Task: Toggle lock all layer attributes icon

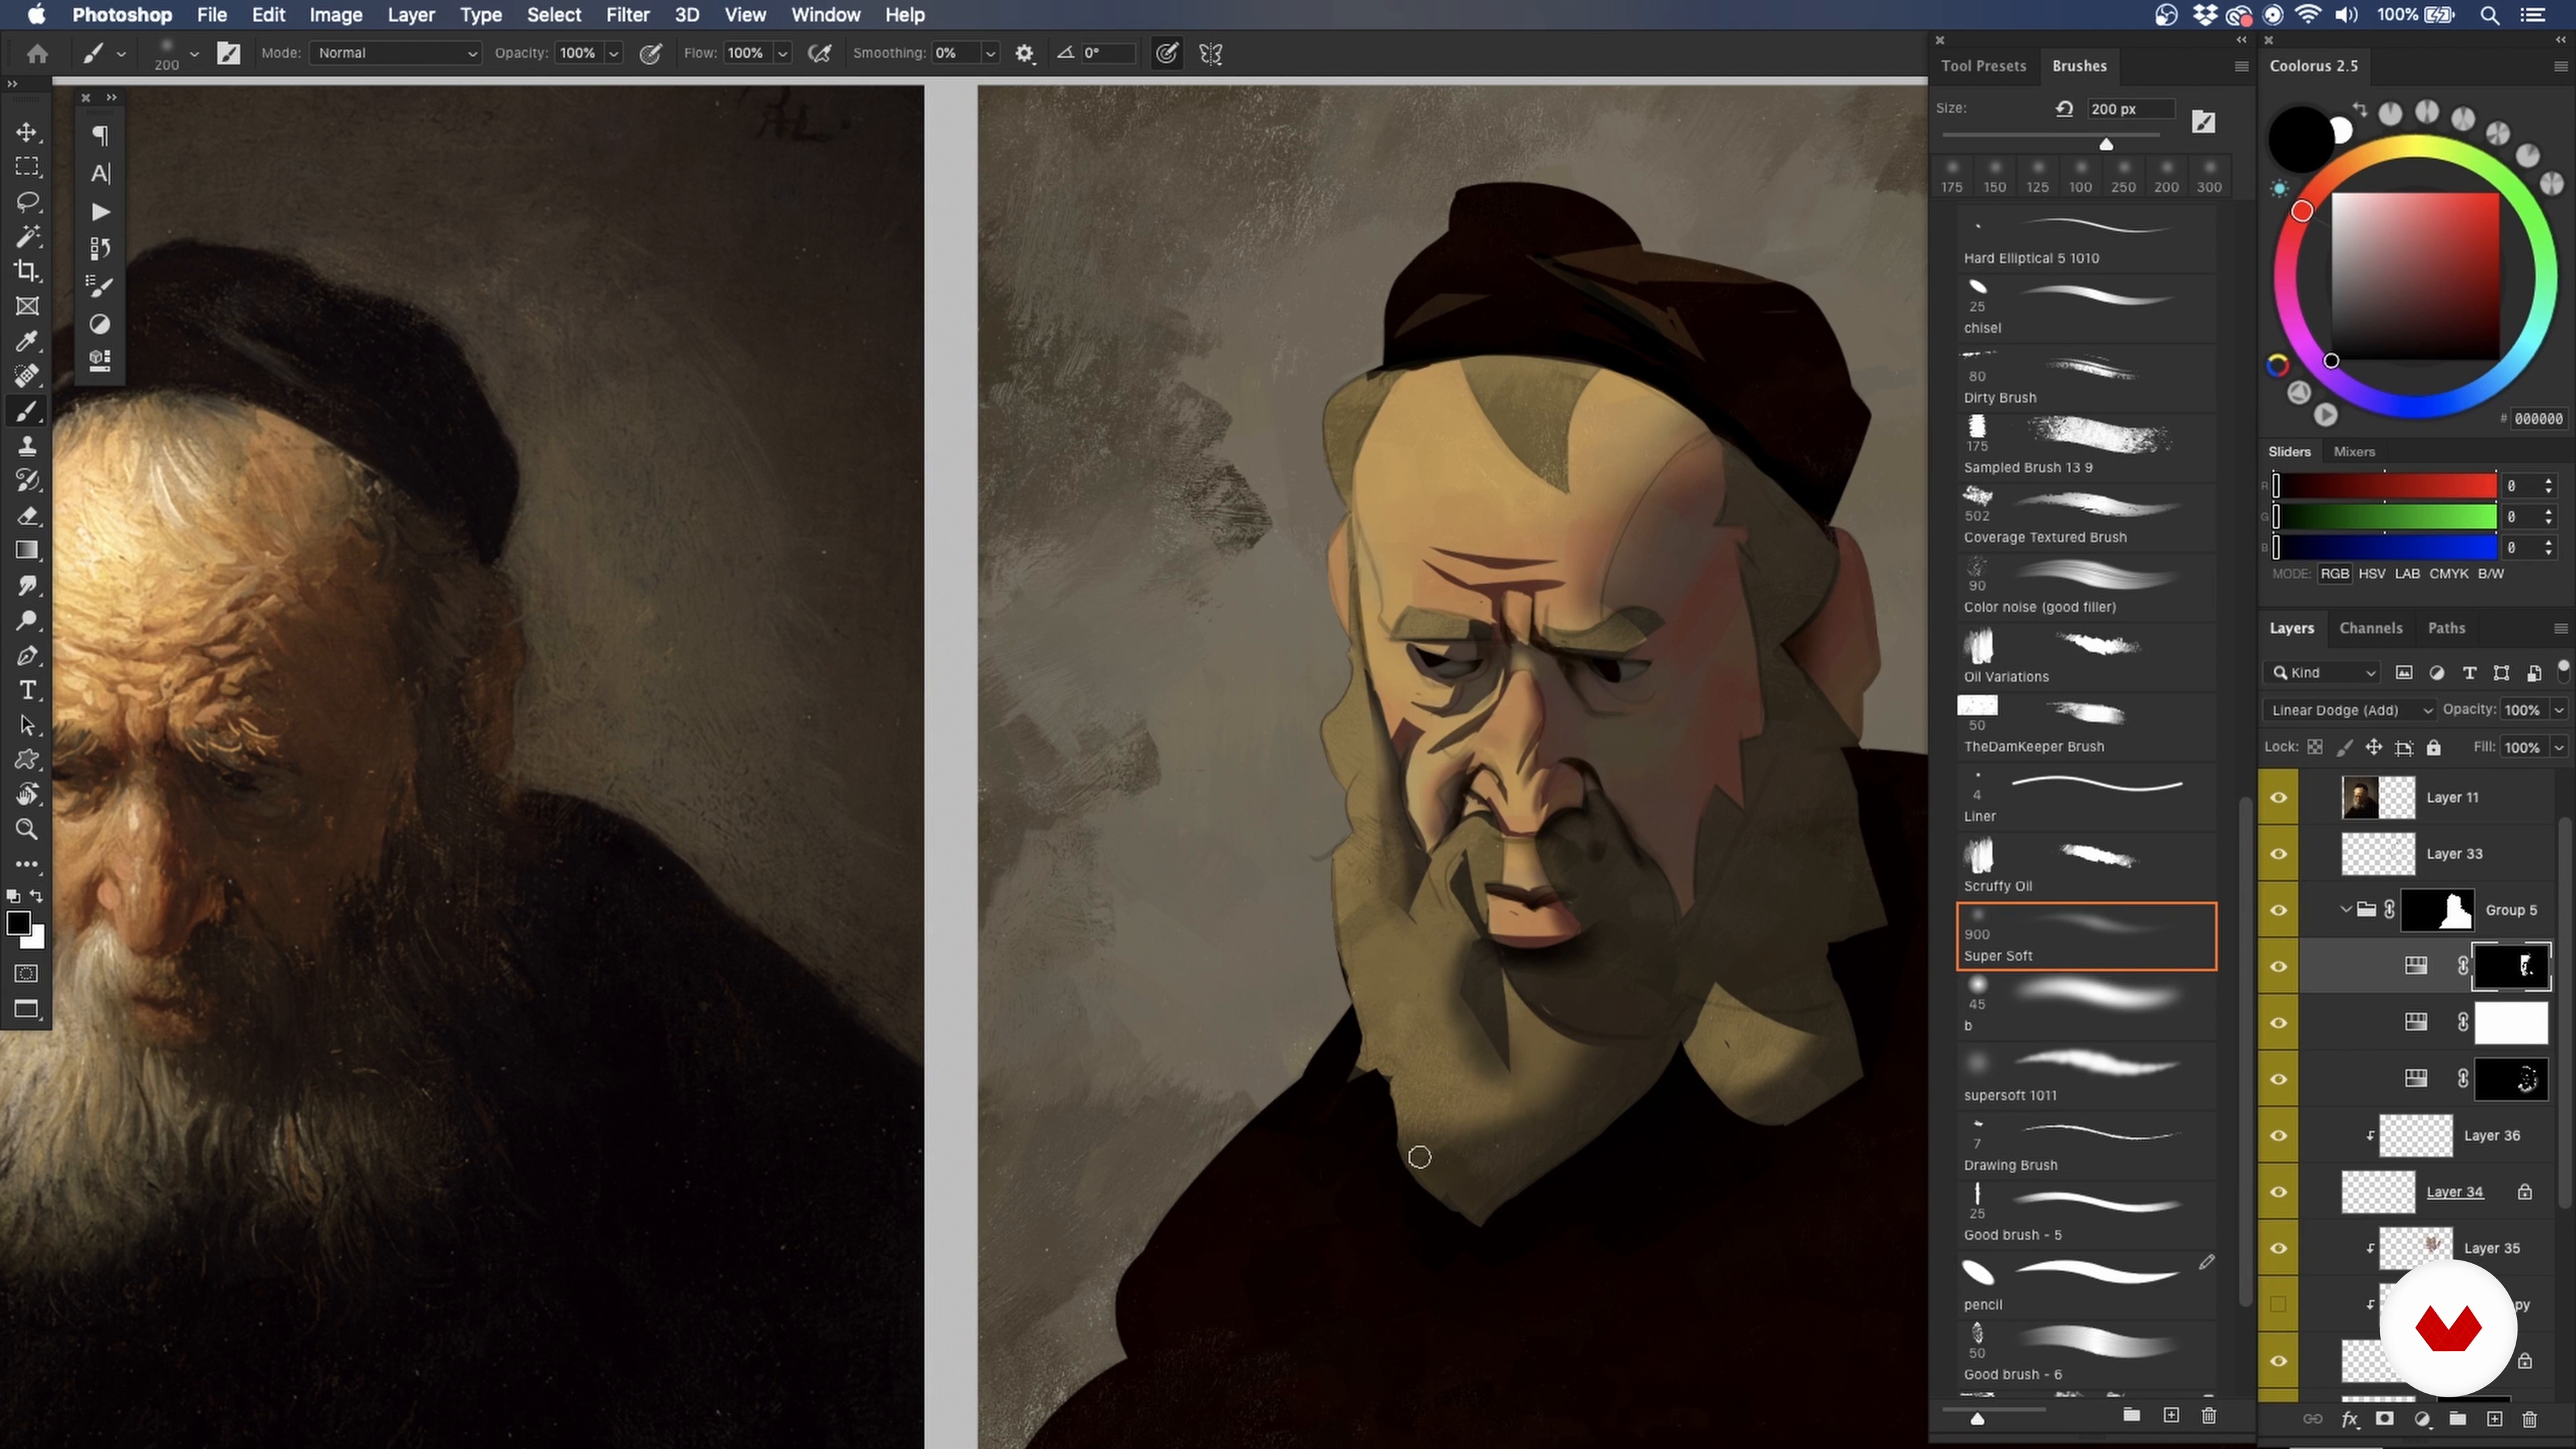Action: [x=2434, y=748]
